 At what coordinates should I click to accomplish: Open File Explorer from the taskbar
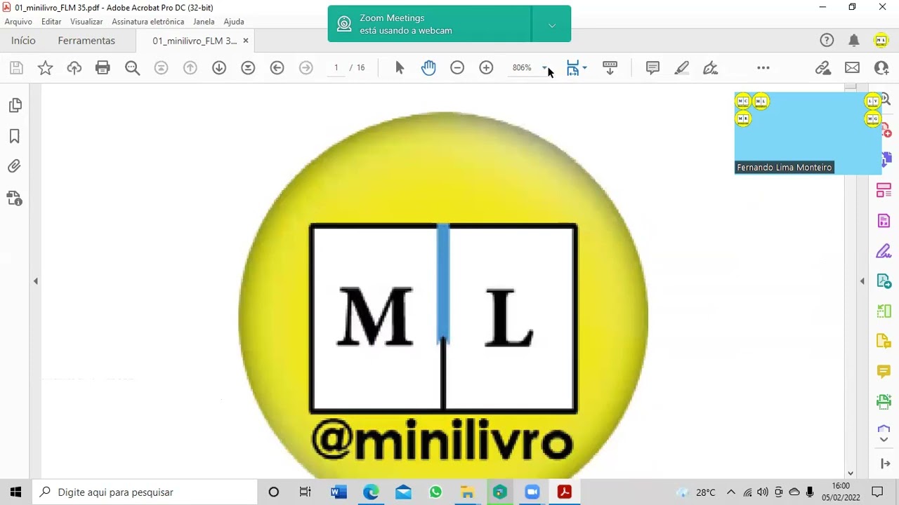[467, 492]
